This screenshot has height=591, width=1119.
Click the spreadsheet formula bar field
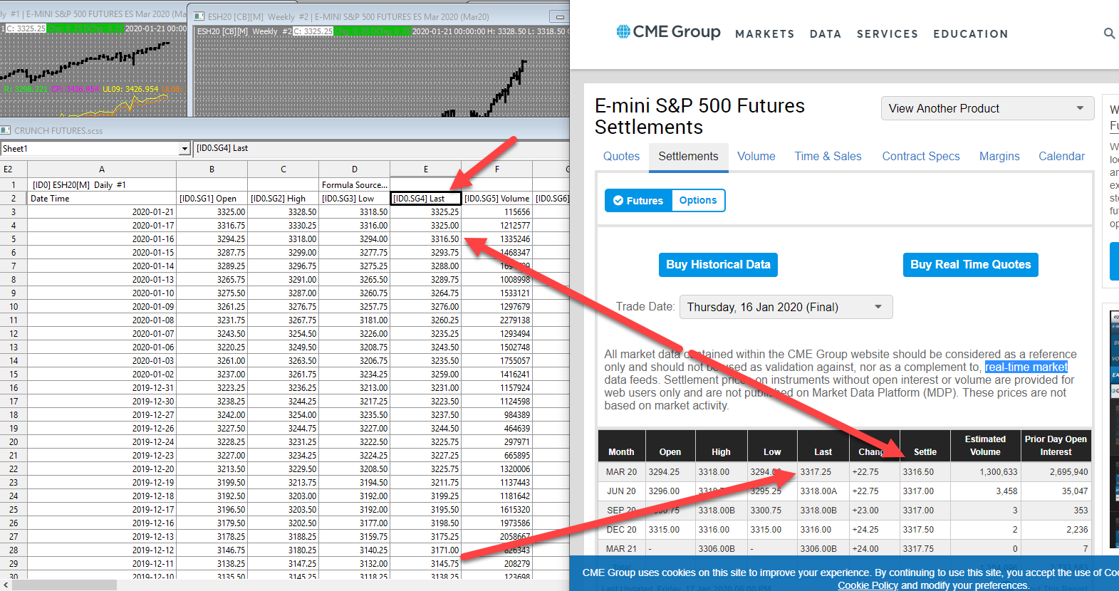[x=381, y=148]
